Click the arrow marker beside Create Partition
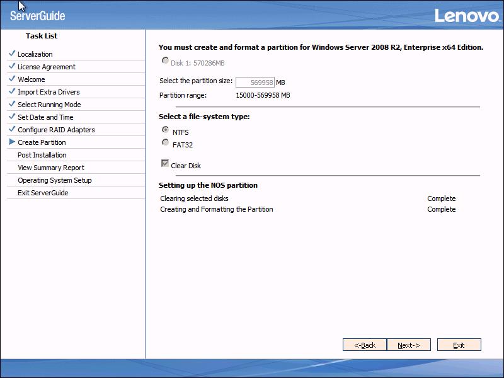 [12, 142]
